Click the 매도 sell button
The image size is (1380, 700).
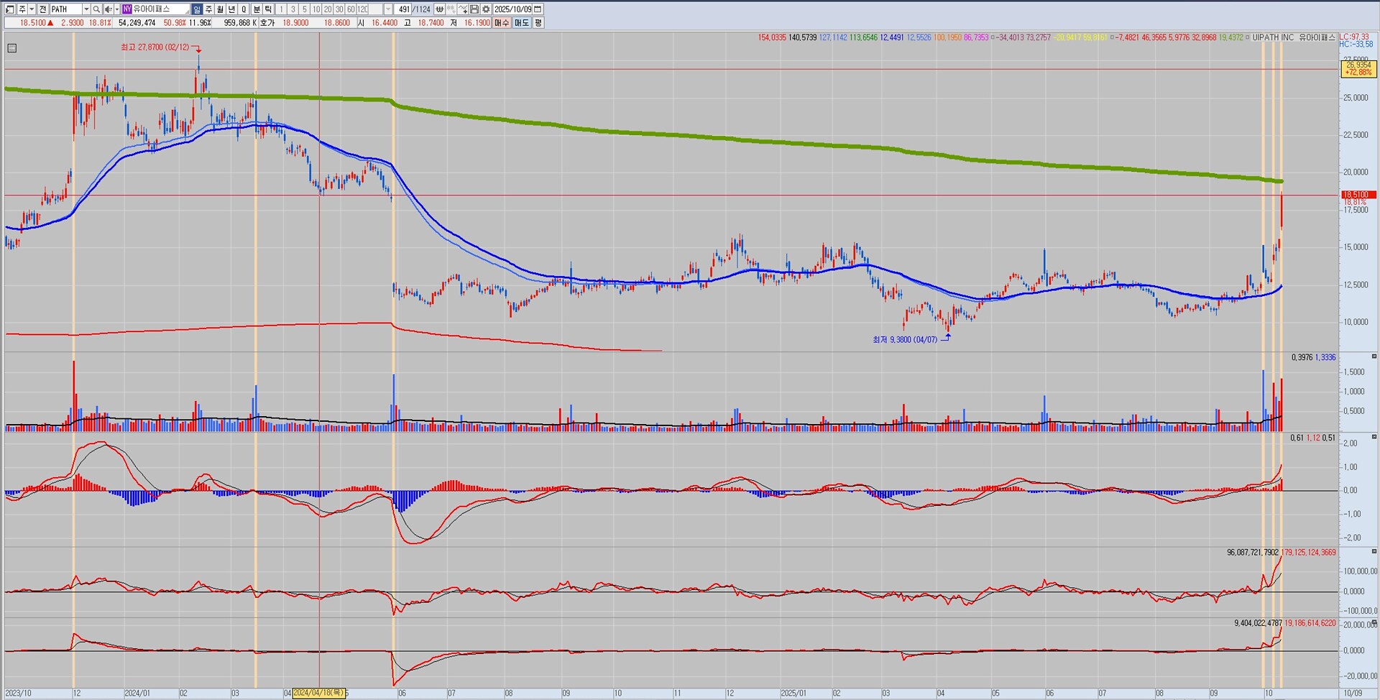[521, 23]
